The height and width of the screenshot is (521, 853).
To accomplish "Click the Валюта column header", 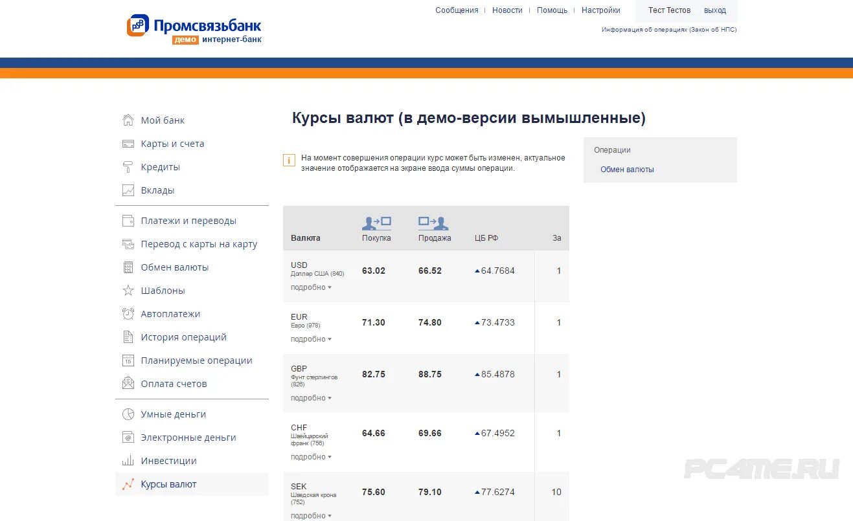I will (306, 238).
